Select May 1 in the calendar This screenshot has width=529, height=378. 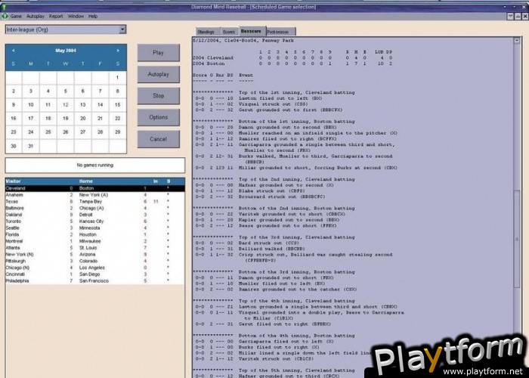click(117, 78)
